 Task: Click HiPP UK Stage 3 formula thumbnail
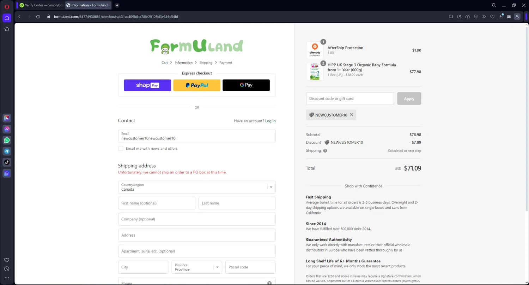[315, 72]
